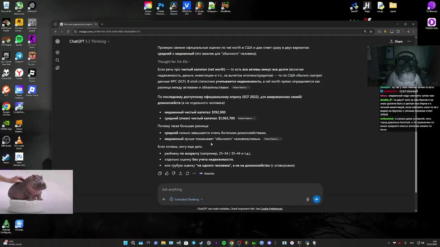The width and height of the screenshot is (440, 247).
Task: Open Recycle Bin on desktop
Action: point(6,7)
